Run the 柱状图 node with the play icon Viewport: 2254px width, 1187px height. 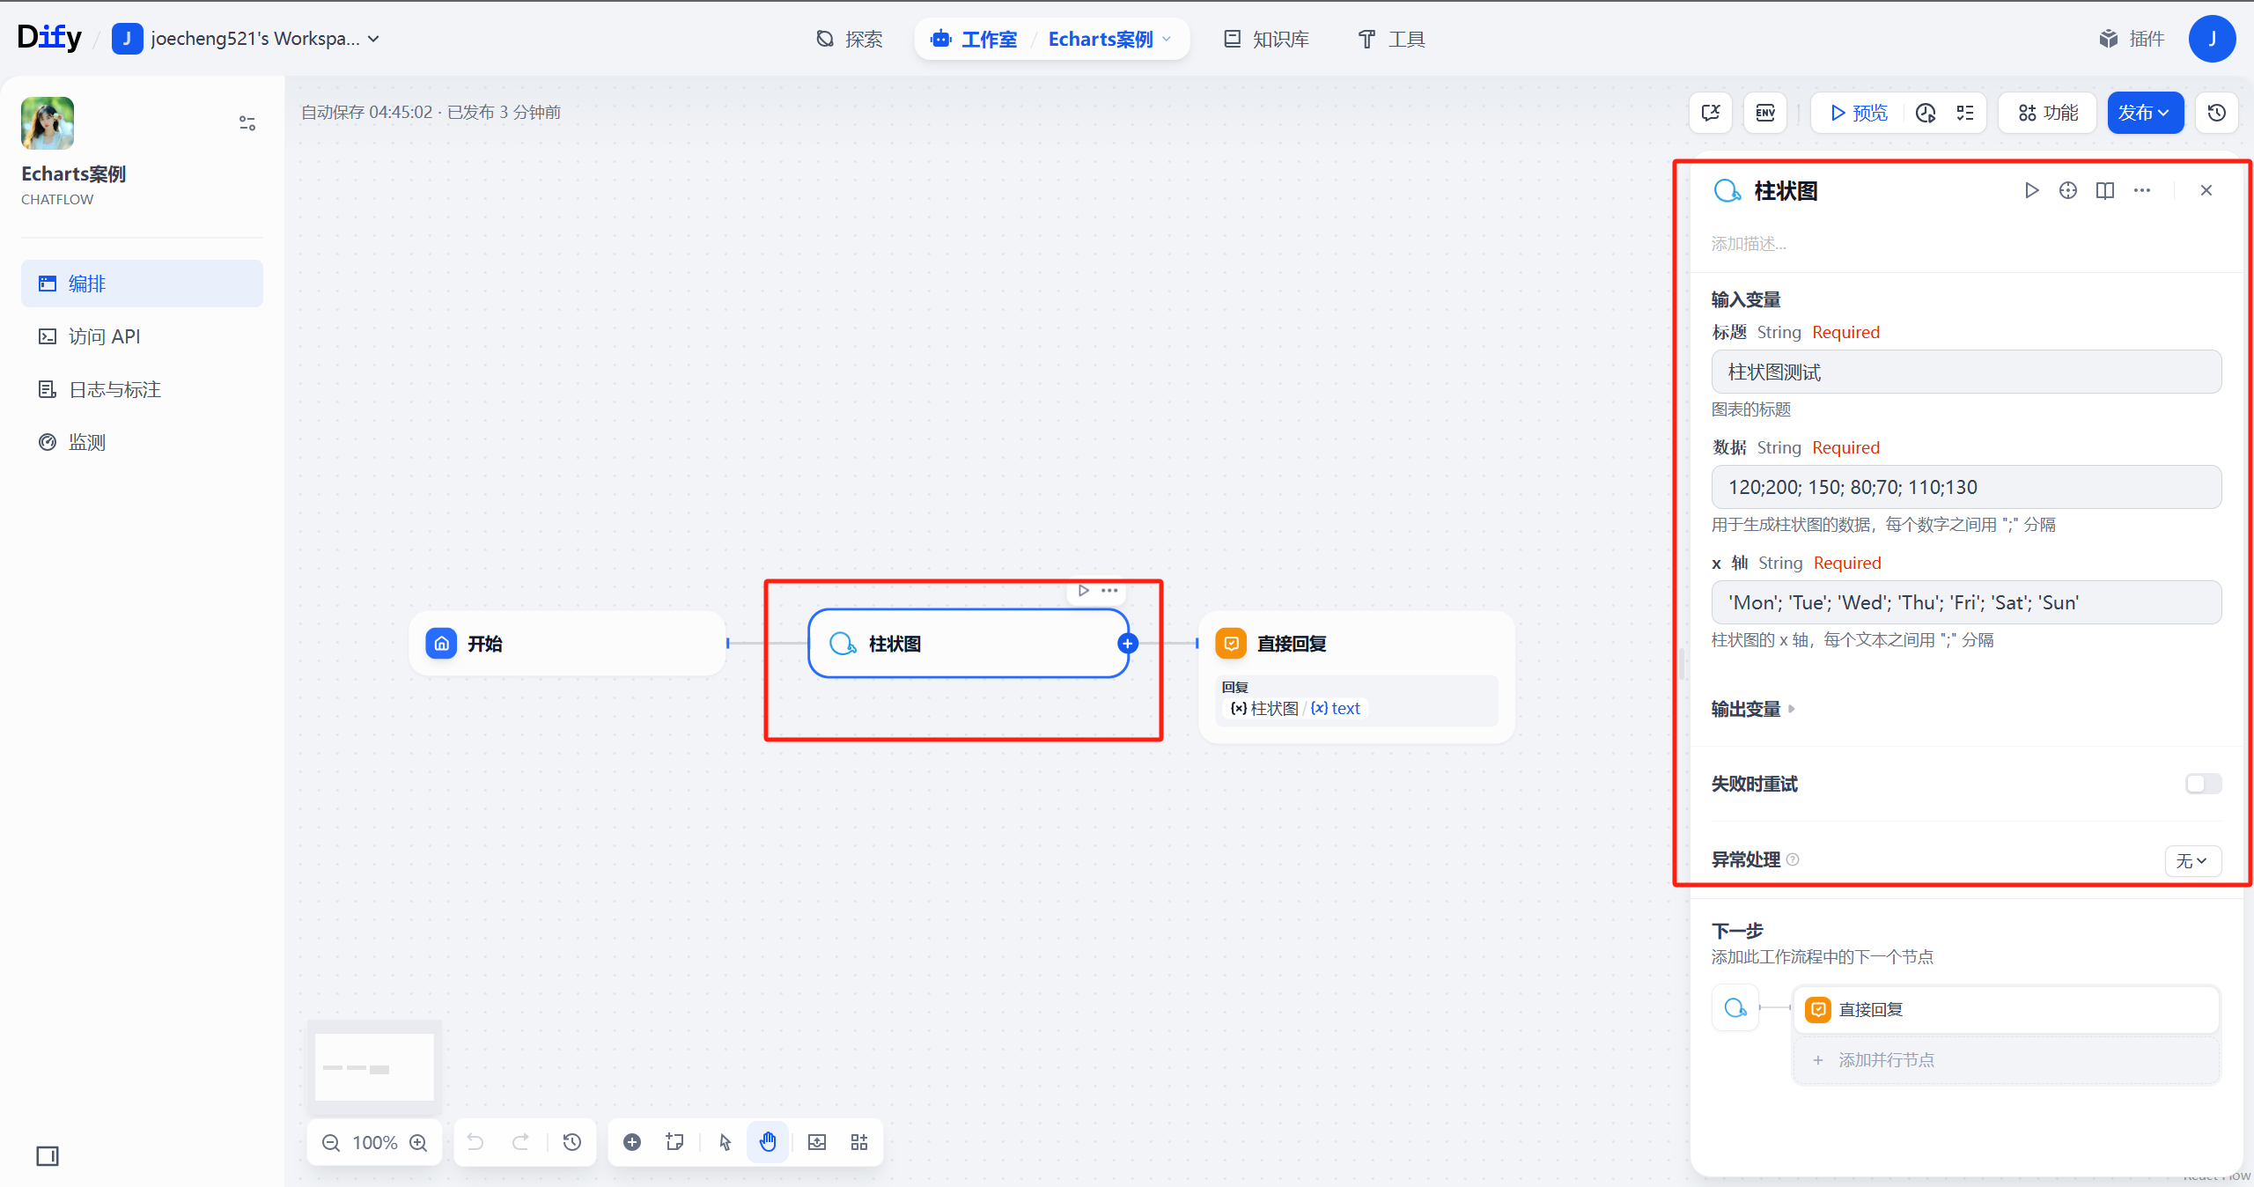(2031, 190)
